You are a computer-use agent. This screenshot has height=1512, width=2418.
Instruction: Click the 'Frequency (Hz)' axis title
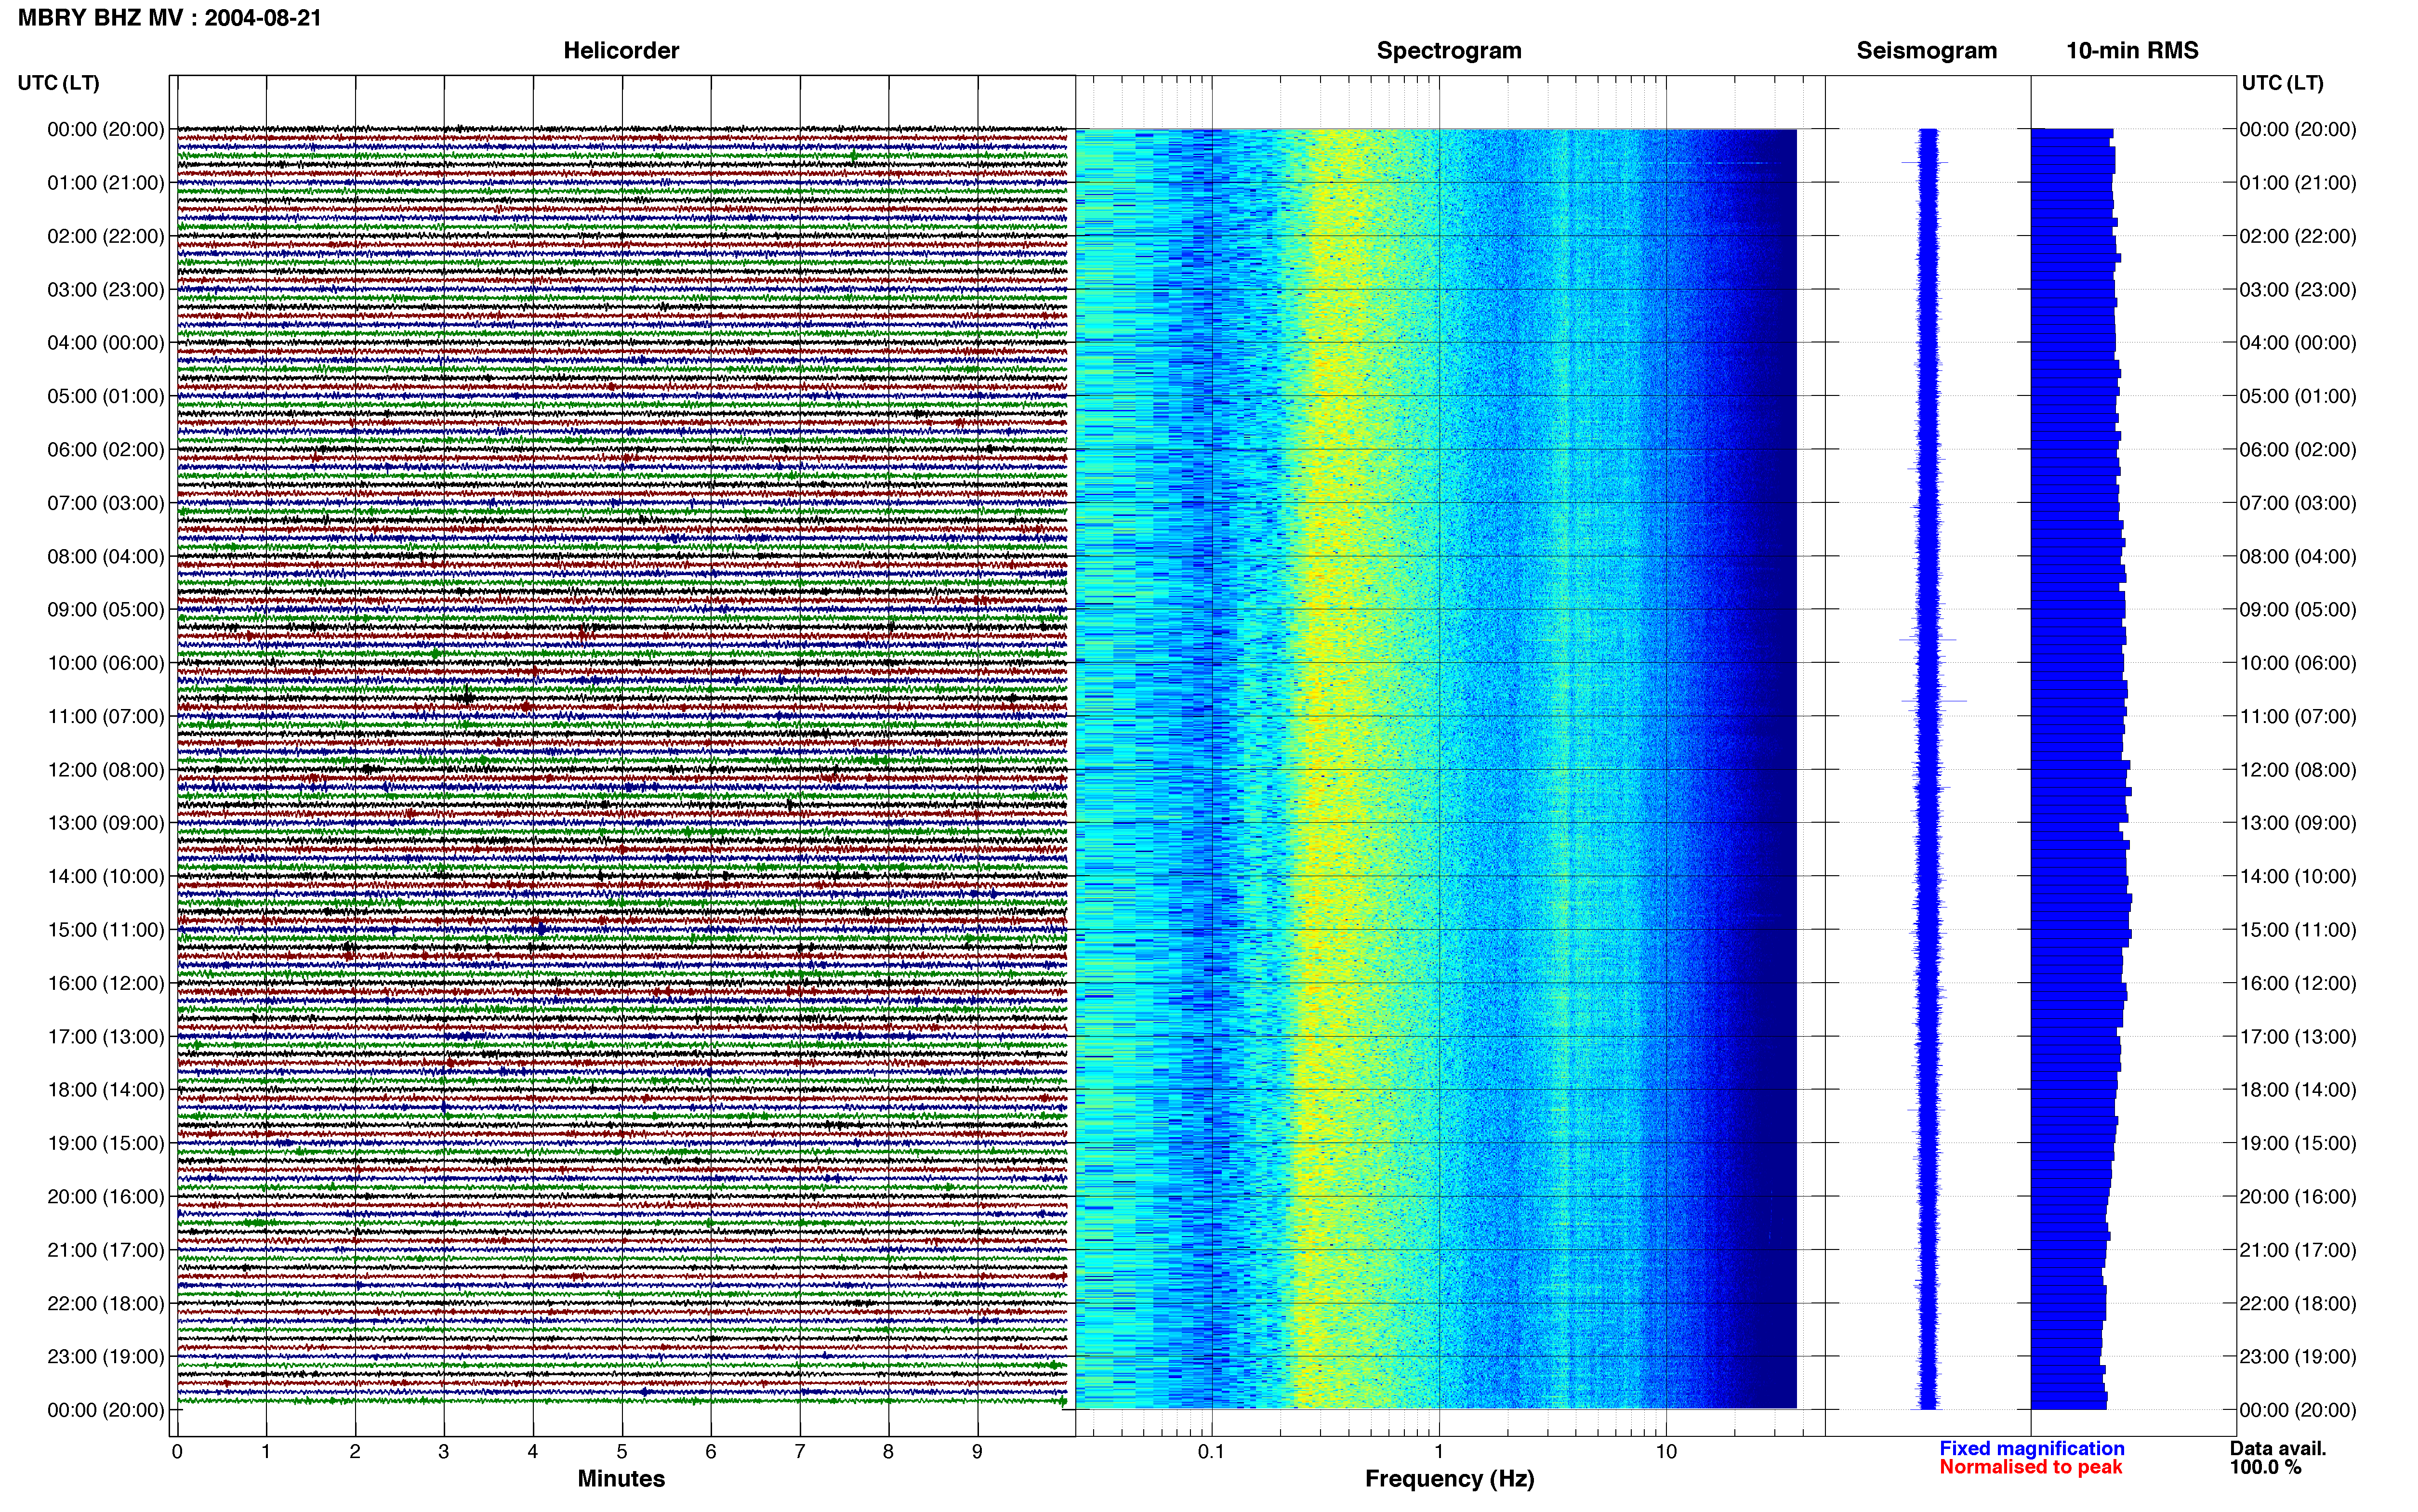click(1449, 1479)
